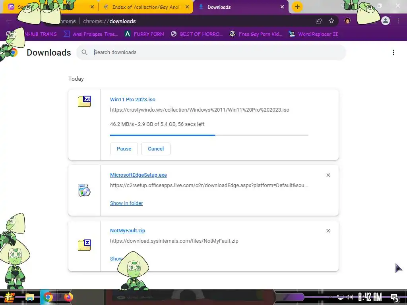Click the download speed status text
The height and width of the screenshot is (305, 407).
pyautogui.click(x=157, y=124)
